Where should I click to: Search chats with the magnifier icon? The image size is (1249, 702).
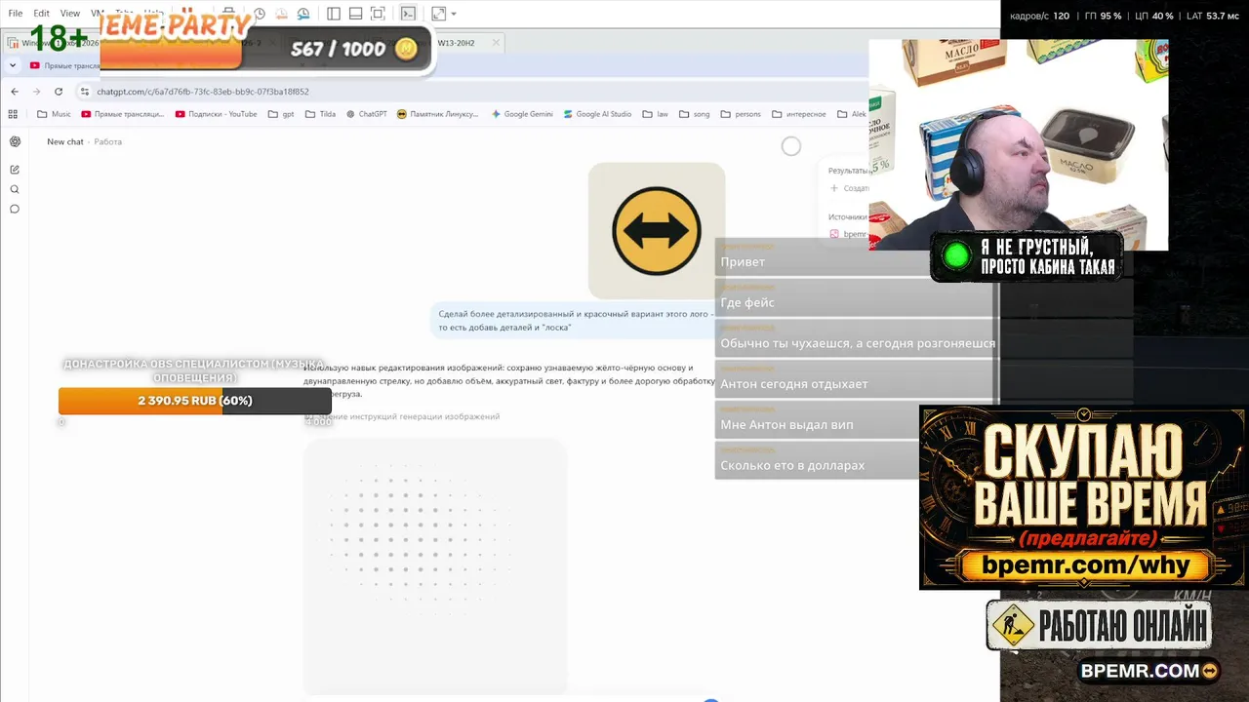(15, 189)
